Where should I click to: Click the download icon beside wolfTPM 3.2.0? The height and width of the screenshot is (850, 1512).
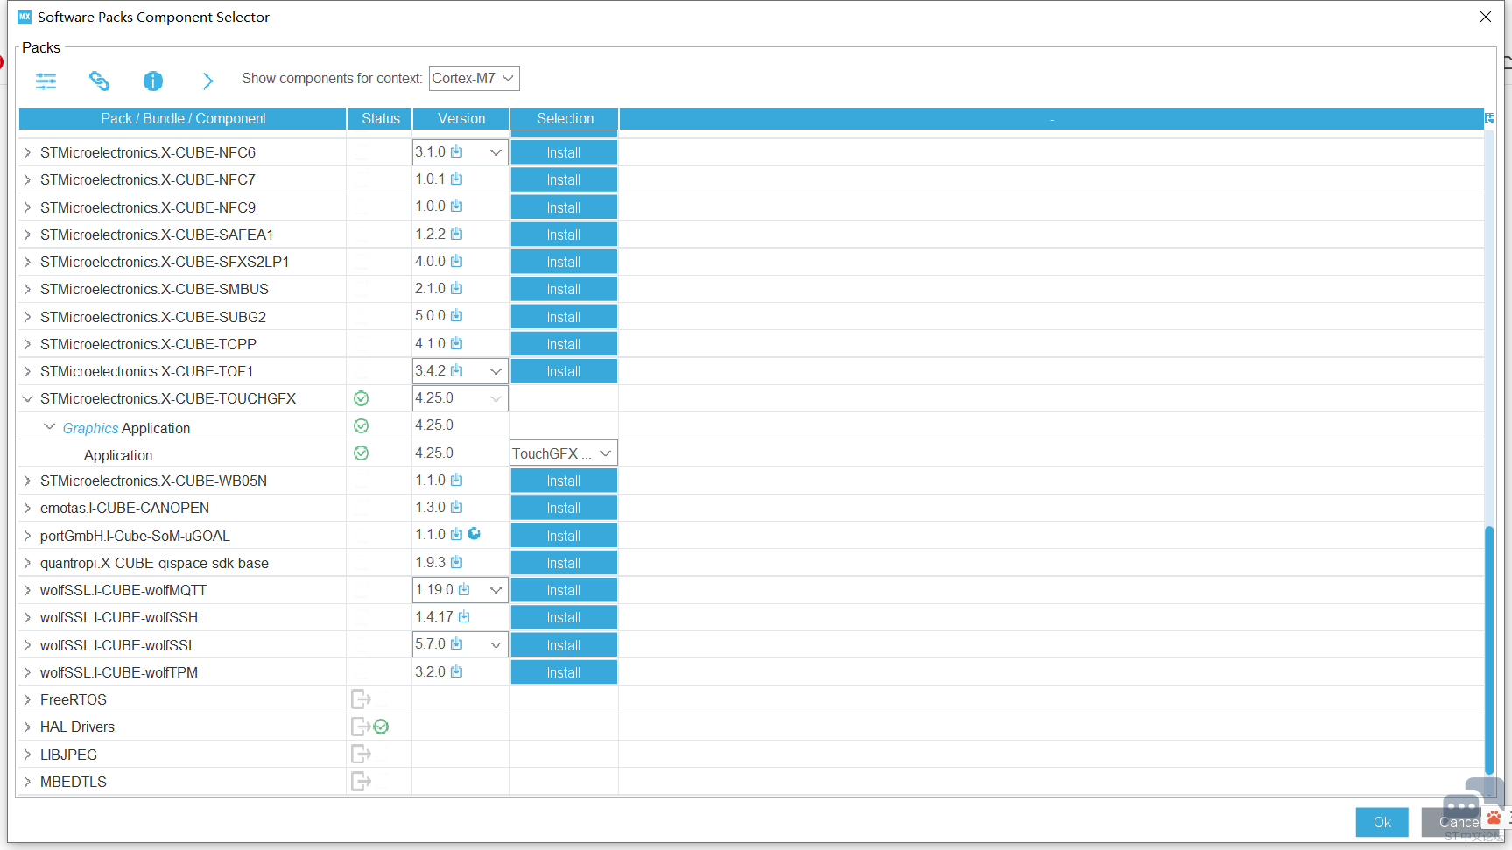click(457, 672)
